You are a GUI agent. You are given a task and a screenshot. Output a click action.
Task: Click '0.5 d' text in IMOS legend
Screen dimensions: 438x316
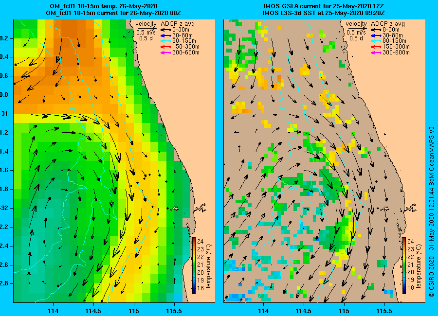click(356, 38)
